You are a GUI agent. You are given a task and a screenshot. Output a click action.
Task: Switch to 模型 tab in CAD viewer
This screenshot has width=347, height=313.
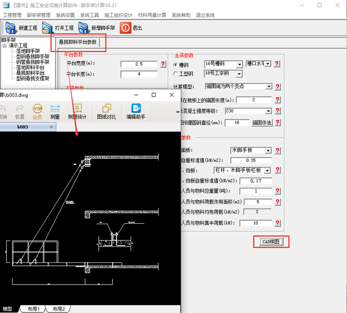(x=8, y=309)
